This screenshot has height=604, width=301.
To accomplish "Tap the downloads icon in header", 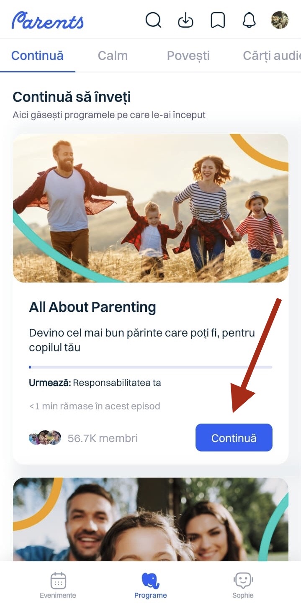I will 185,20.
